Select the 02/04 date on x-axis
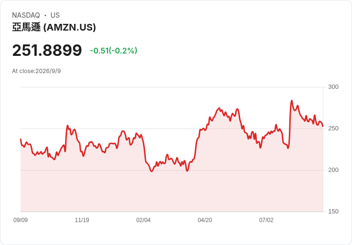 (143, 220)
